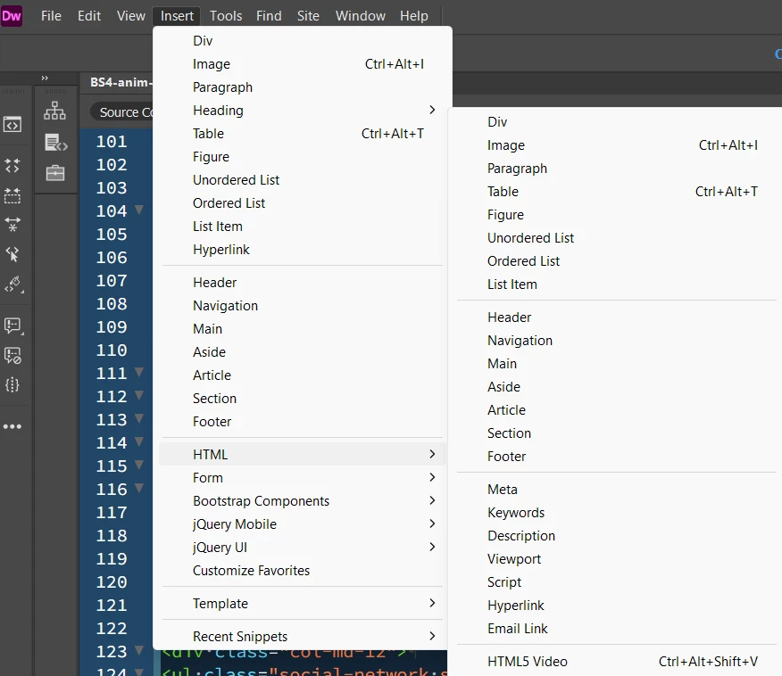Open the File menu
This screenshot has width=782, height=676.
pos(51,16)
